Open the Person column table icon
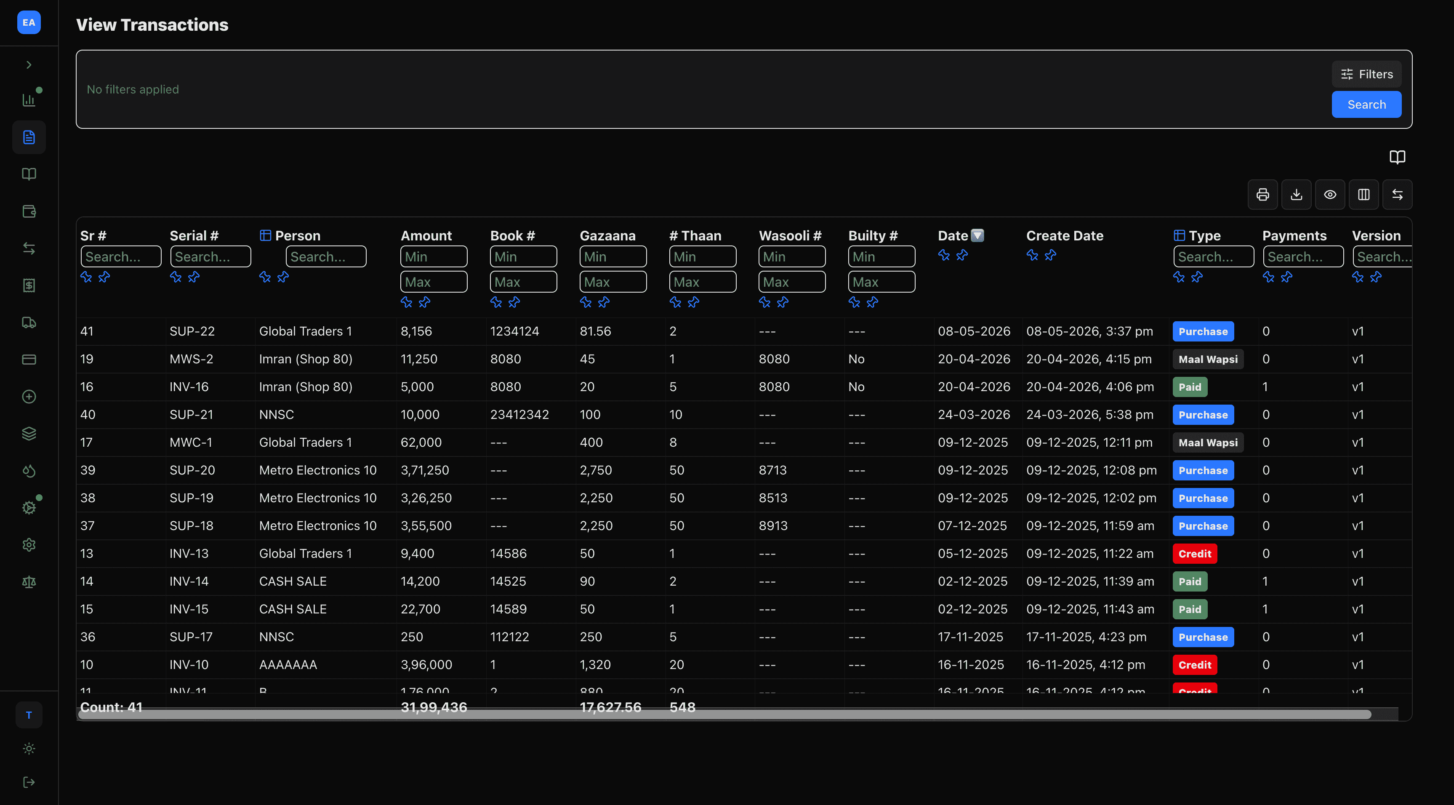 pos(265,235)
